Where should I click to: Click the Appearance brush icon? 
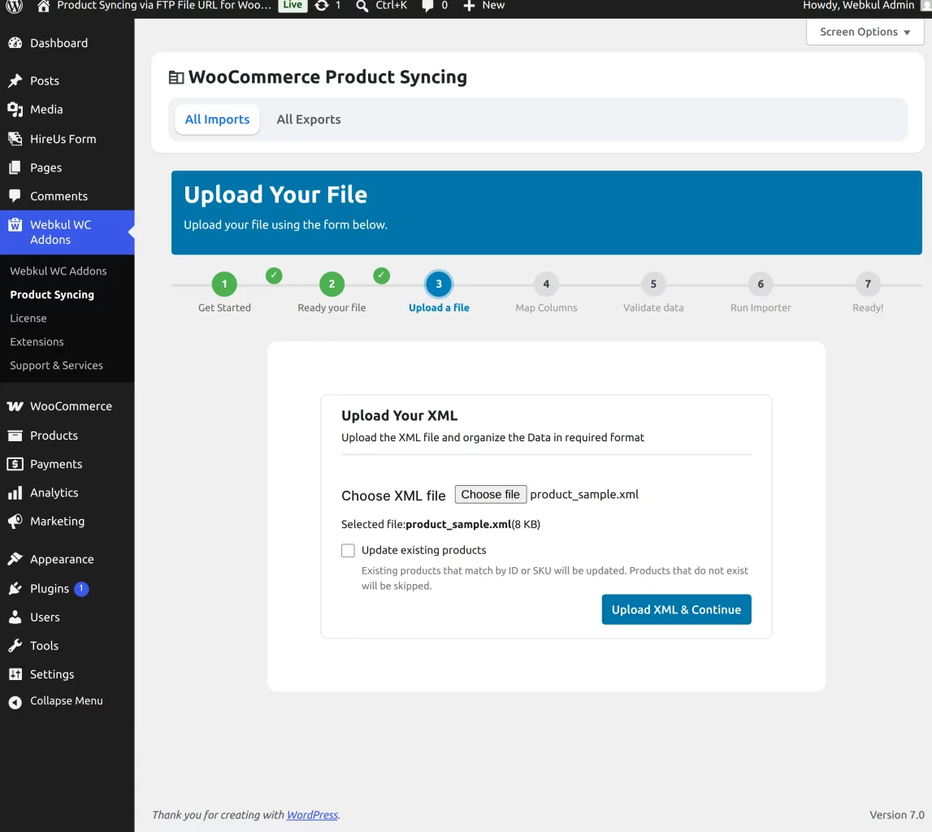coord(15,559)
